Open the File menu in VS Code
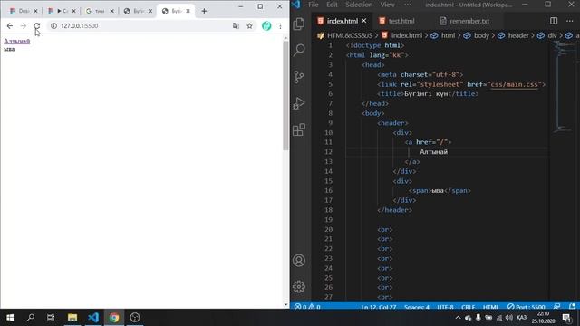The width and height of the screenshot is (580, 326). point(314,5)
